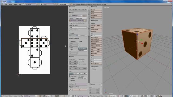
Task: Collapse the Grease Pencil panel
Action: coord(70,87)
